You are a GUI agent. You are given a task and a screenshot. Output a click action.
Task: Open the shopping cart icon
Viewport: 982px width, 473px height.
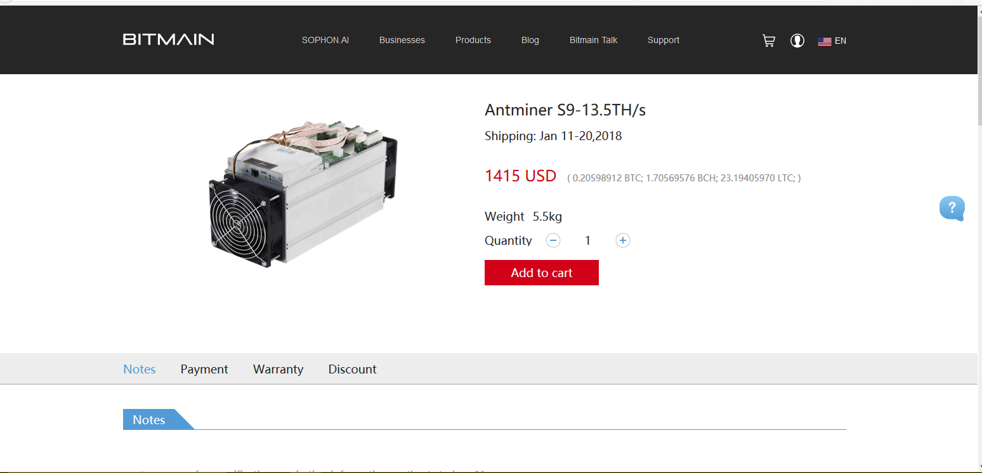[x=768, y=41]
